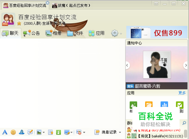Click the member list scrollbar thumb

pyautogui.click(x=186, y=134)
